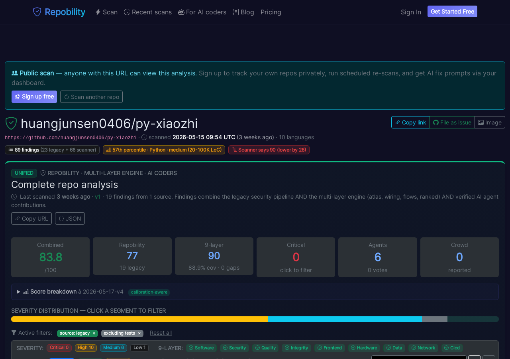Open the Scan page from navigation
The width and height of the screenshot is (510, 359).
(x=106, y=12)
